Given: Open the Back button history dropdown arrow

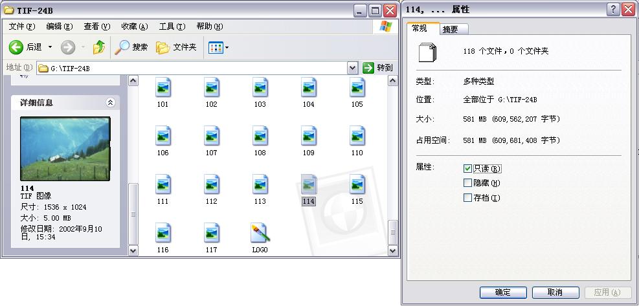Looking at the screenshot, I should click(50, 47).
